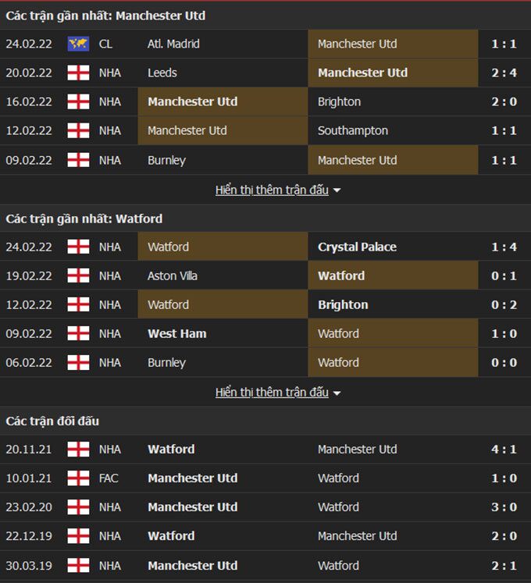Click England flag on 20.11.21 head-to-head match

click(x=78, y=449)
